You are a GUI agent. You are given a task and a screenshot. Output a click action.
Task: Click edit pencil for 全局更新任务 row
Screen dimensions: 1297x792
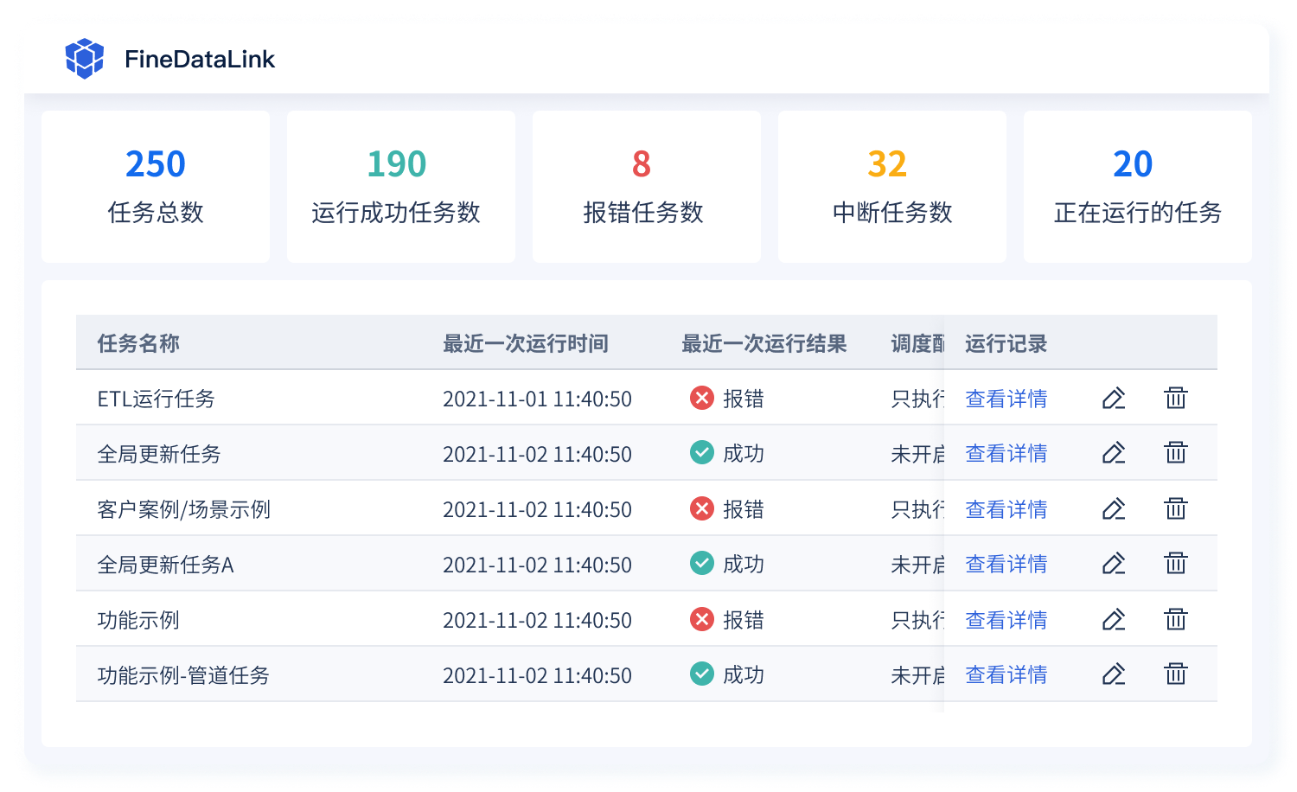click(1114, 453)
